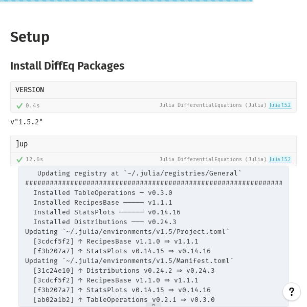
Task: Click the v"1.5.2" output result
Action: point(27,122)
